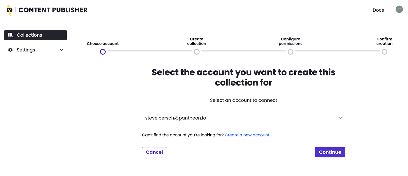Click the Configure permissions step circle

point(290,52)
